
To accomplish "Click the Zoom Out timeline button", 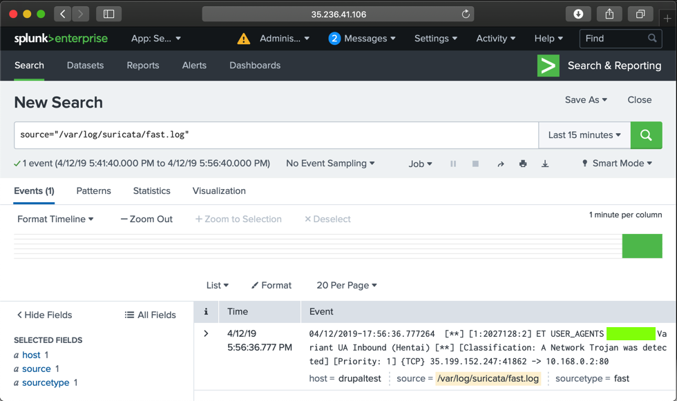I will point(146,219).
